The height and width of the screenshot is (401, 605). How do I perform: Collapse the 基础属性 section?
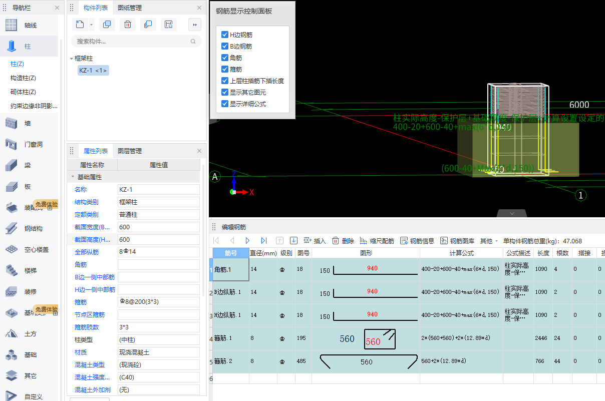pos(73,177)
